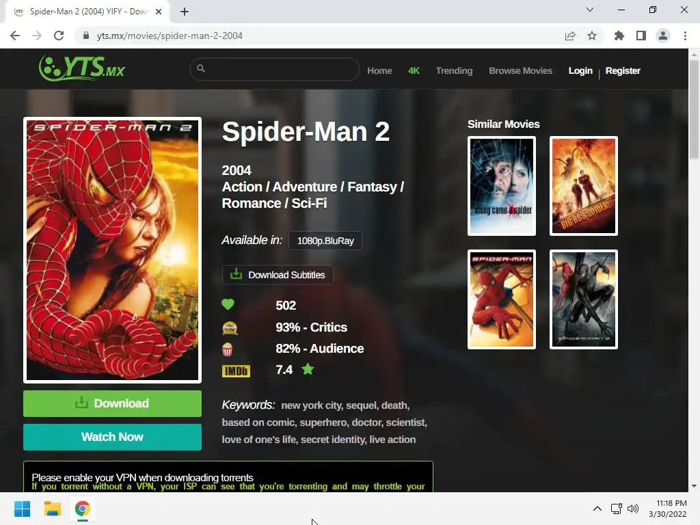Open the Chrome three-dot menu
Image resolution: width=700 pixels, height=525 pixels.
(685, 36)
